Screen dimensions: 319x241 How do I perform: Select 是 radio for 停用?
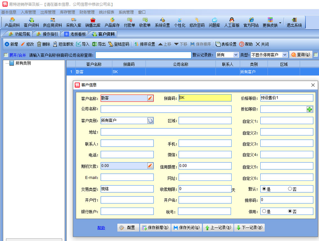[264, 211]
